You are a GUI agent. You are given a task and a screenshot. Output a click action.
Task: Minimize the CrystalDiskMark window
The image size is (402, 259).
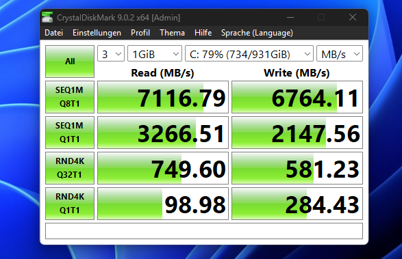(290, 17)
